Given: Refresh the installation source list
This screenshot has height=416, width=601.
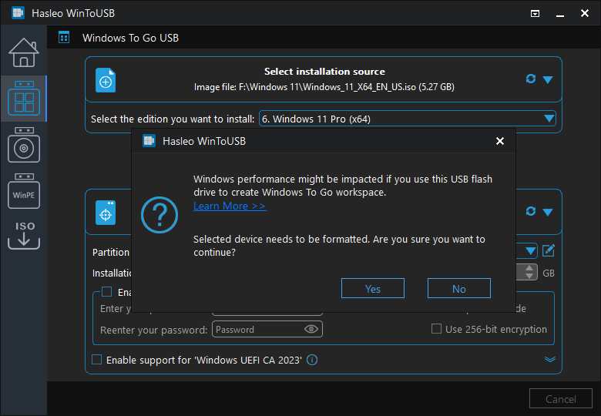Looking at the screenshot, I should click(x=531, y=79).
